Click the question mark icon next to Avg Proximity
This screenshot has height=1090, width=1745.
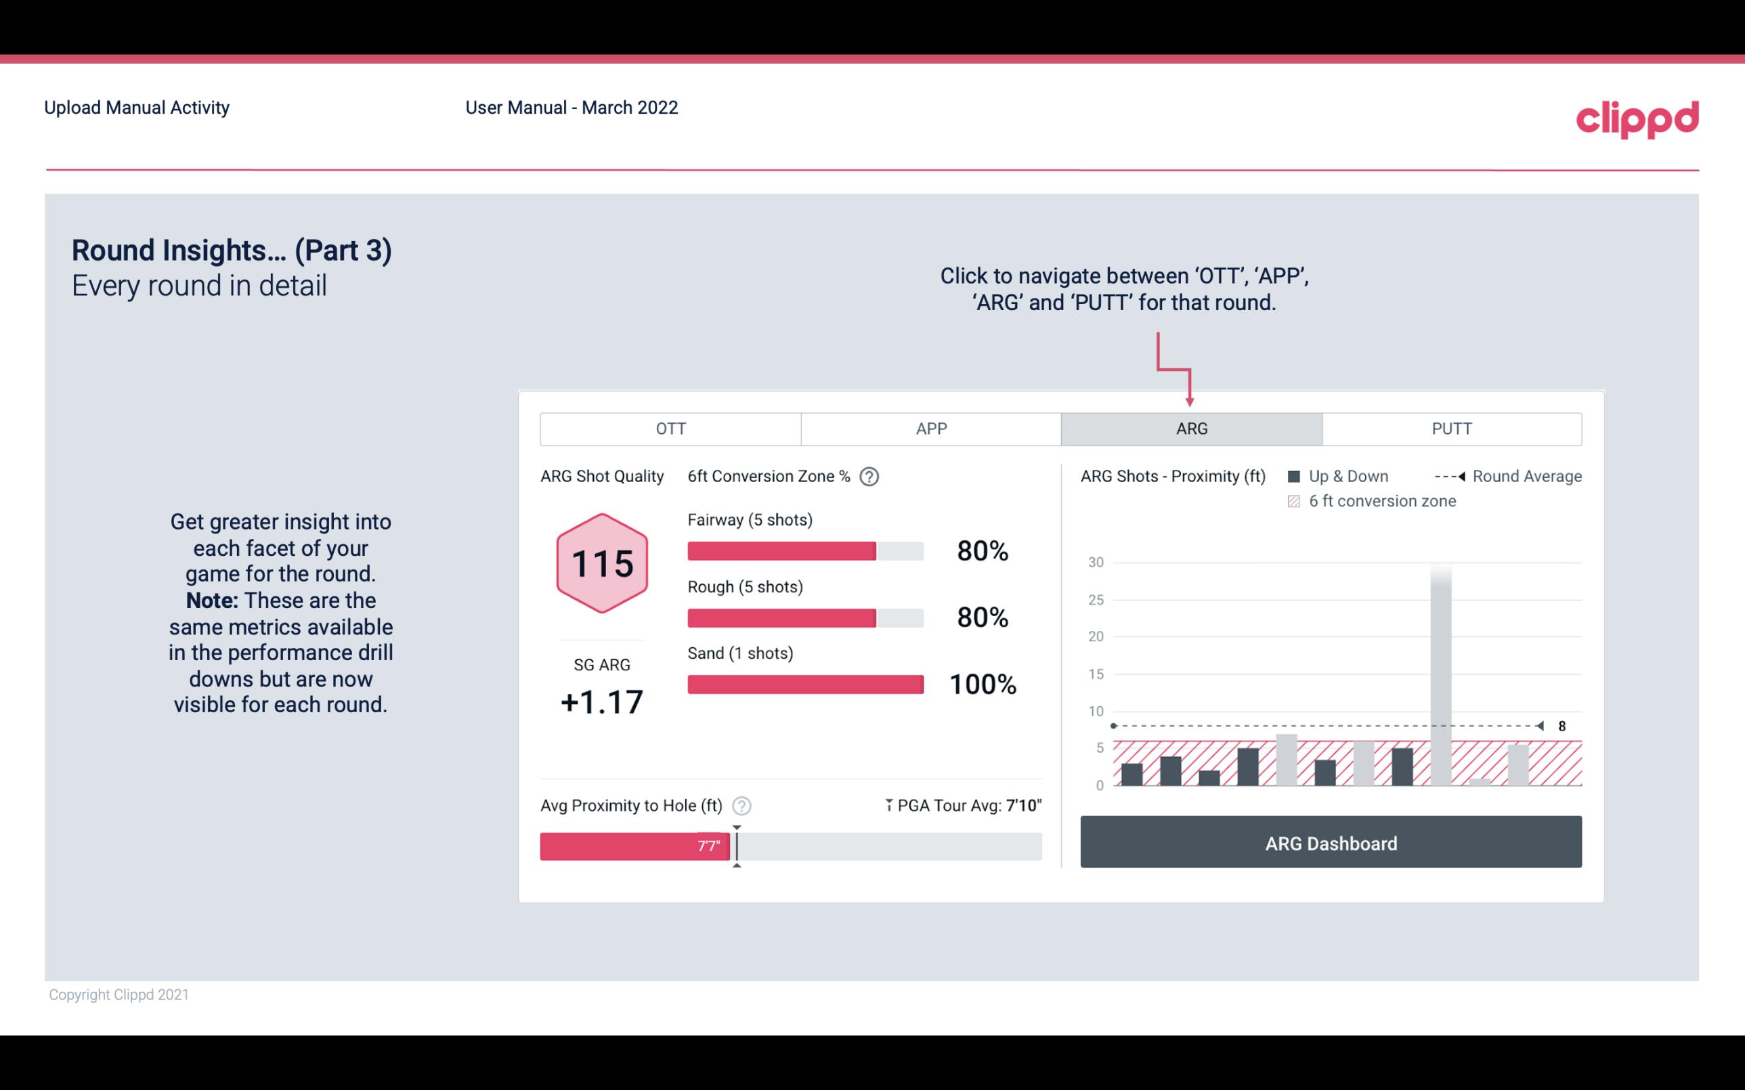[x=741, y=804]
